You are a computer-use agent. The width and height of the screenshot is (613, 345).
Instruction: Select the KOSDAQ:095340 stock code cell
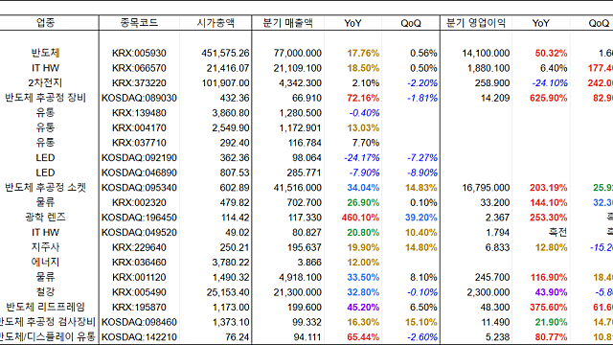pos(139,188)
